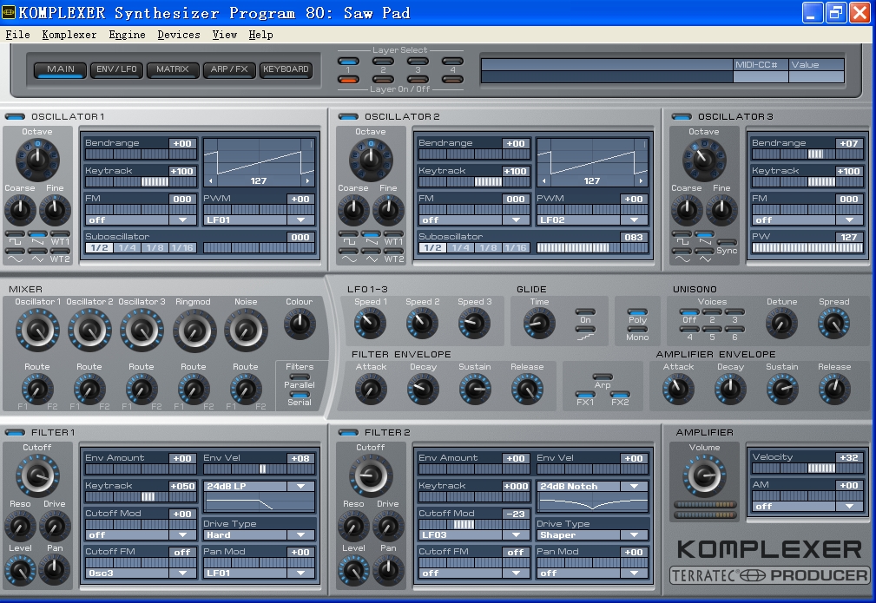The image size is (876, 603).
Task: Open the KEYBOARD page
Action: 286,69
